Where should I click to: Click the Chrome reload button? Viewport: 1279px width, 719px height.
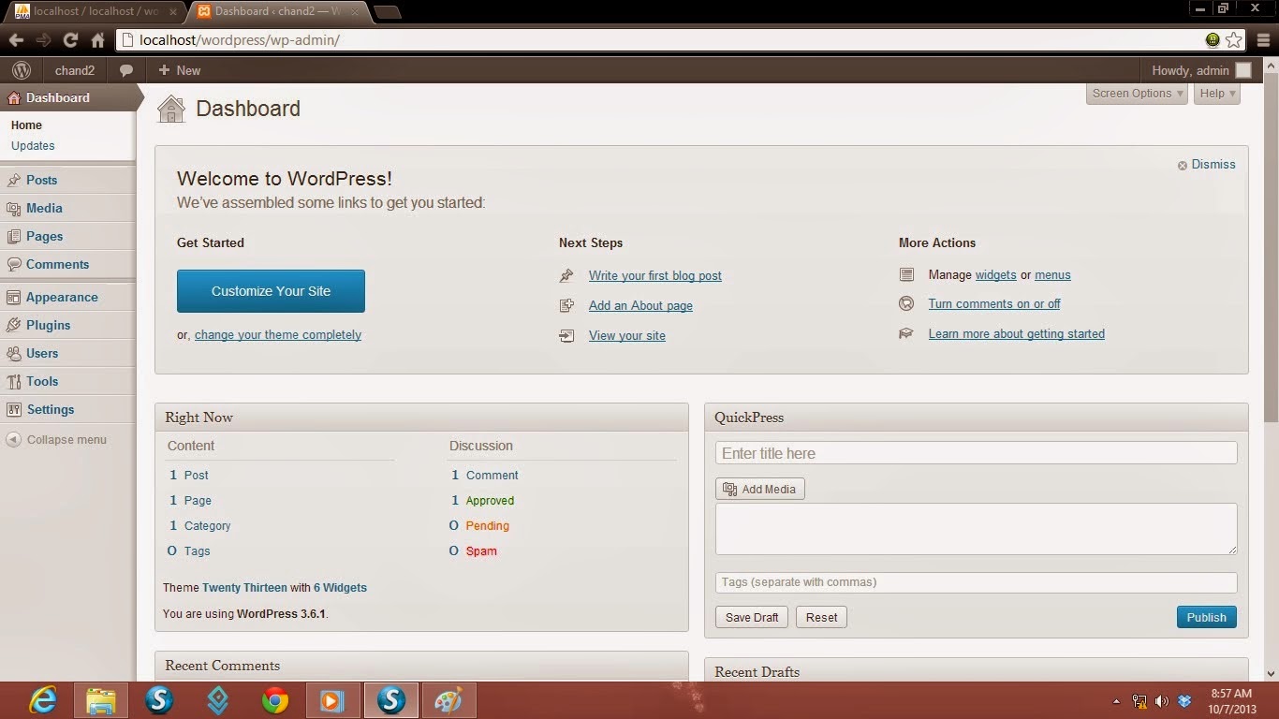[x=70, y=40]
